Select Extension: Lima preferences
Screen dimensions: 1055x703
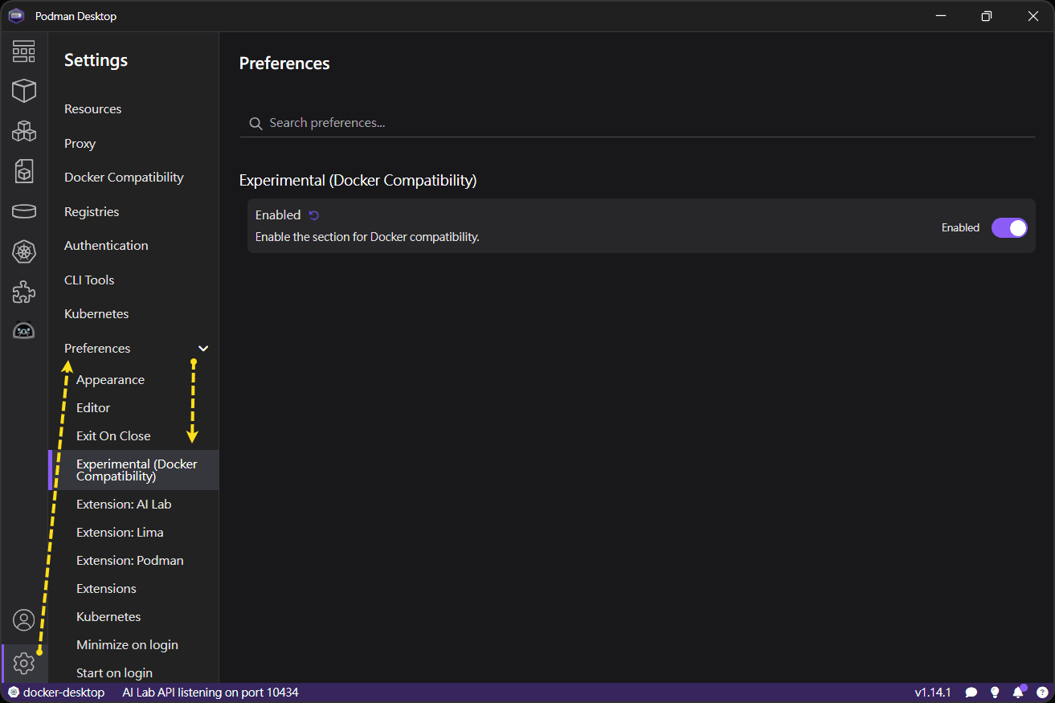coord(120,533)
